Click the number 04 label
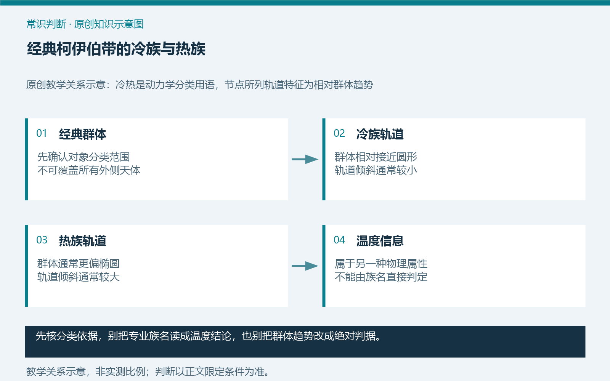 pos(339,240)
